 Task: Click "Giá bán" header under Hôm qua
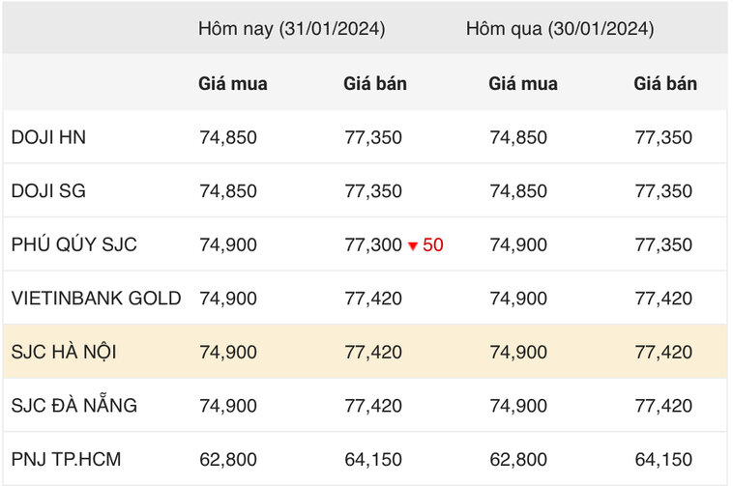[x=665, y=84]
